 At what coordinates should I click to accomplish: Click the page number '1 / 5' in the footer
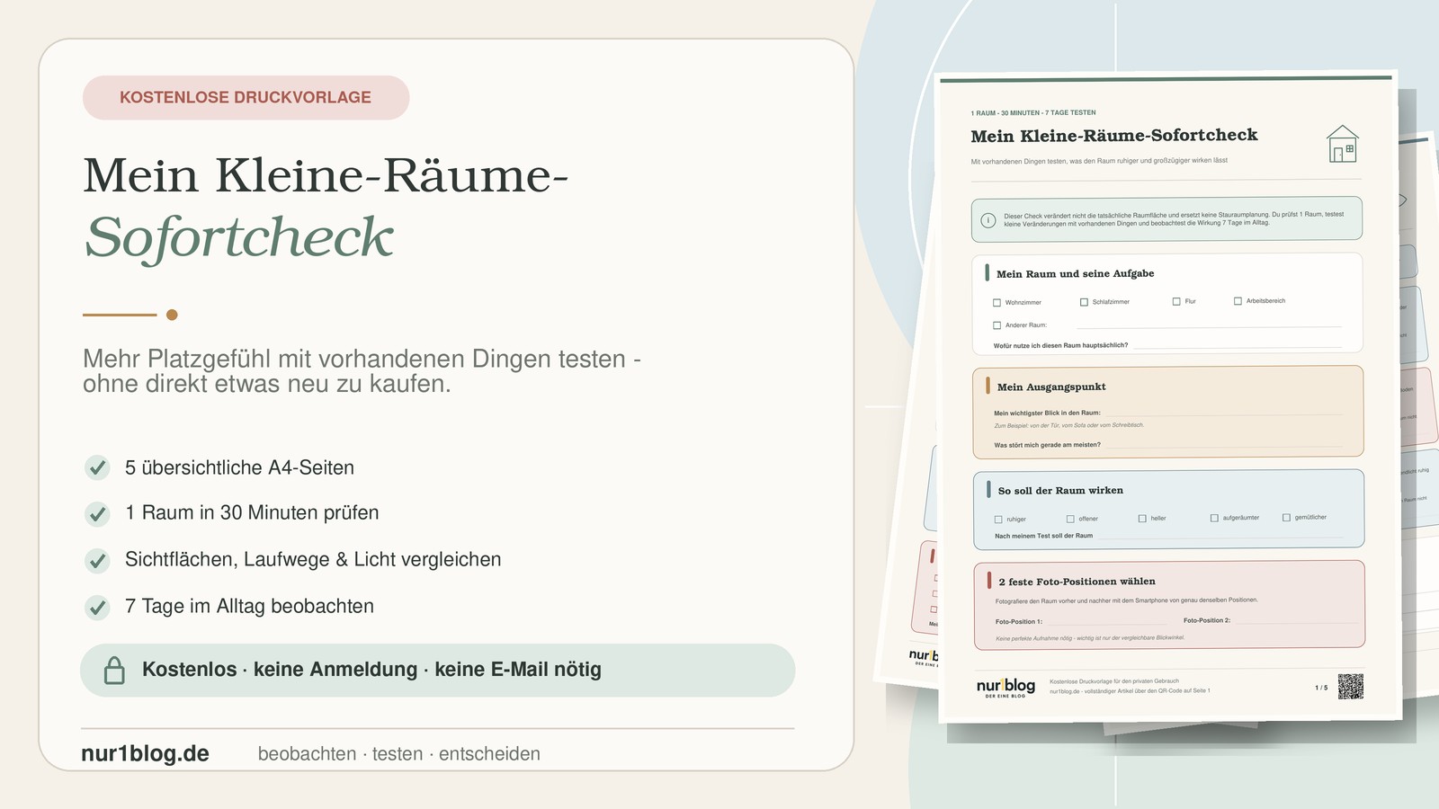(x=1321, y=688)
